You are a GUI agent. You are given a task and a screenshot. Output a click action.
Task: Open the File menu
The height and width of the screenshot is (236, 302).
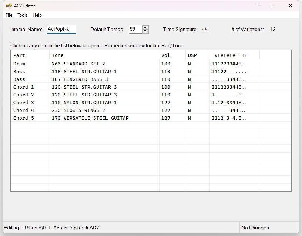9,15
